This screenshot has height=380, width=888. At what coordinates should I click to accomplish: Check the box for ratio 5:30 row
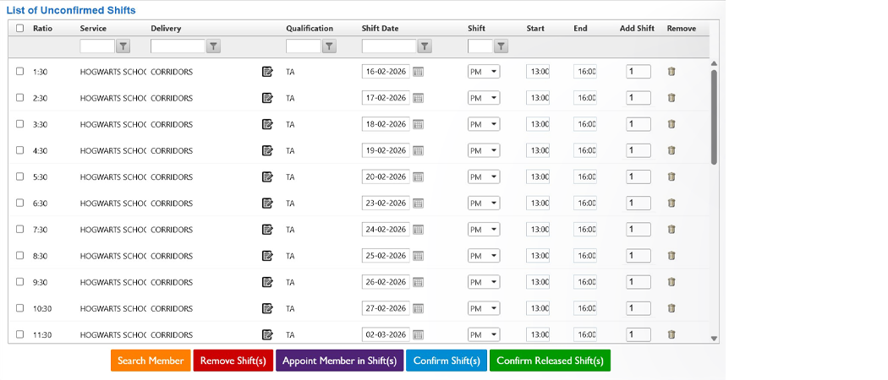19,176
